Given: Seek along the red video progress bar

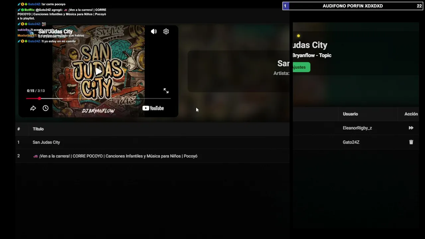Looking at the screenshot, I should [98, 99].
